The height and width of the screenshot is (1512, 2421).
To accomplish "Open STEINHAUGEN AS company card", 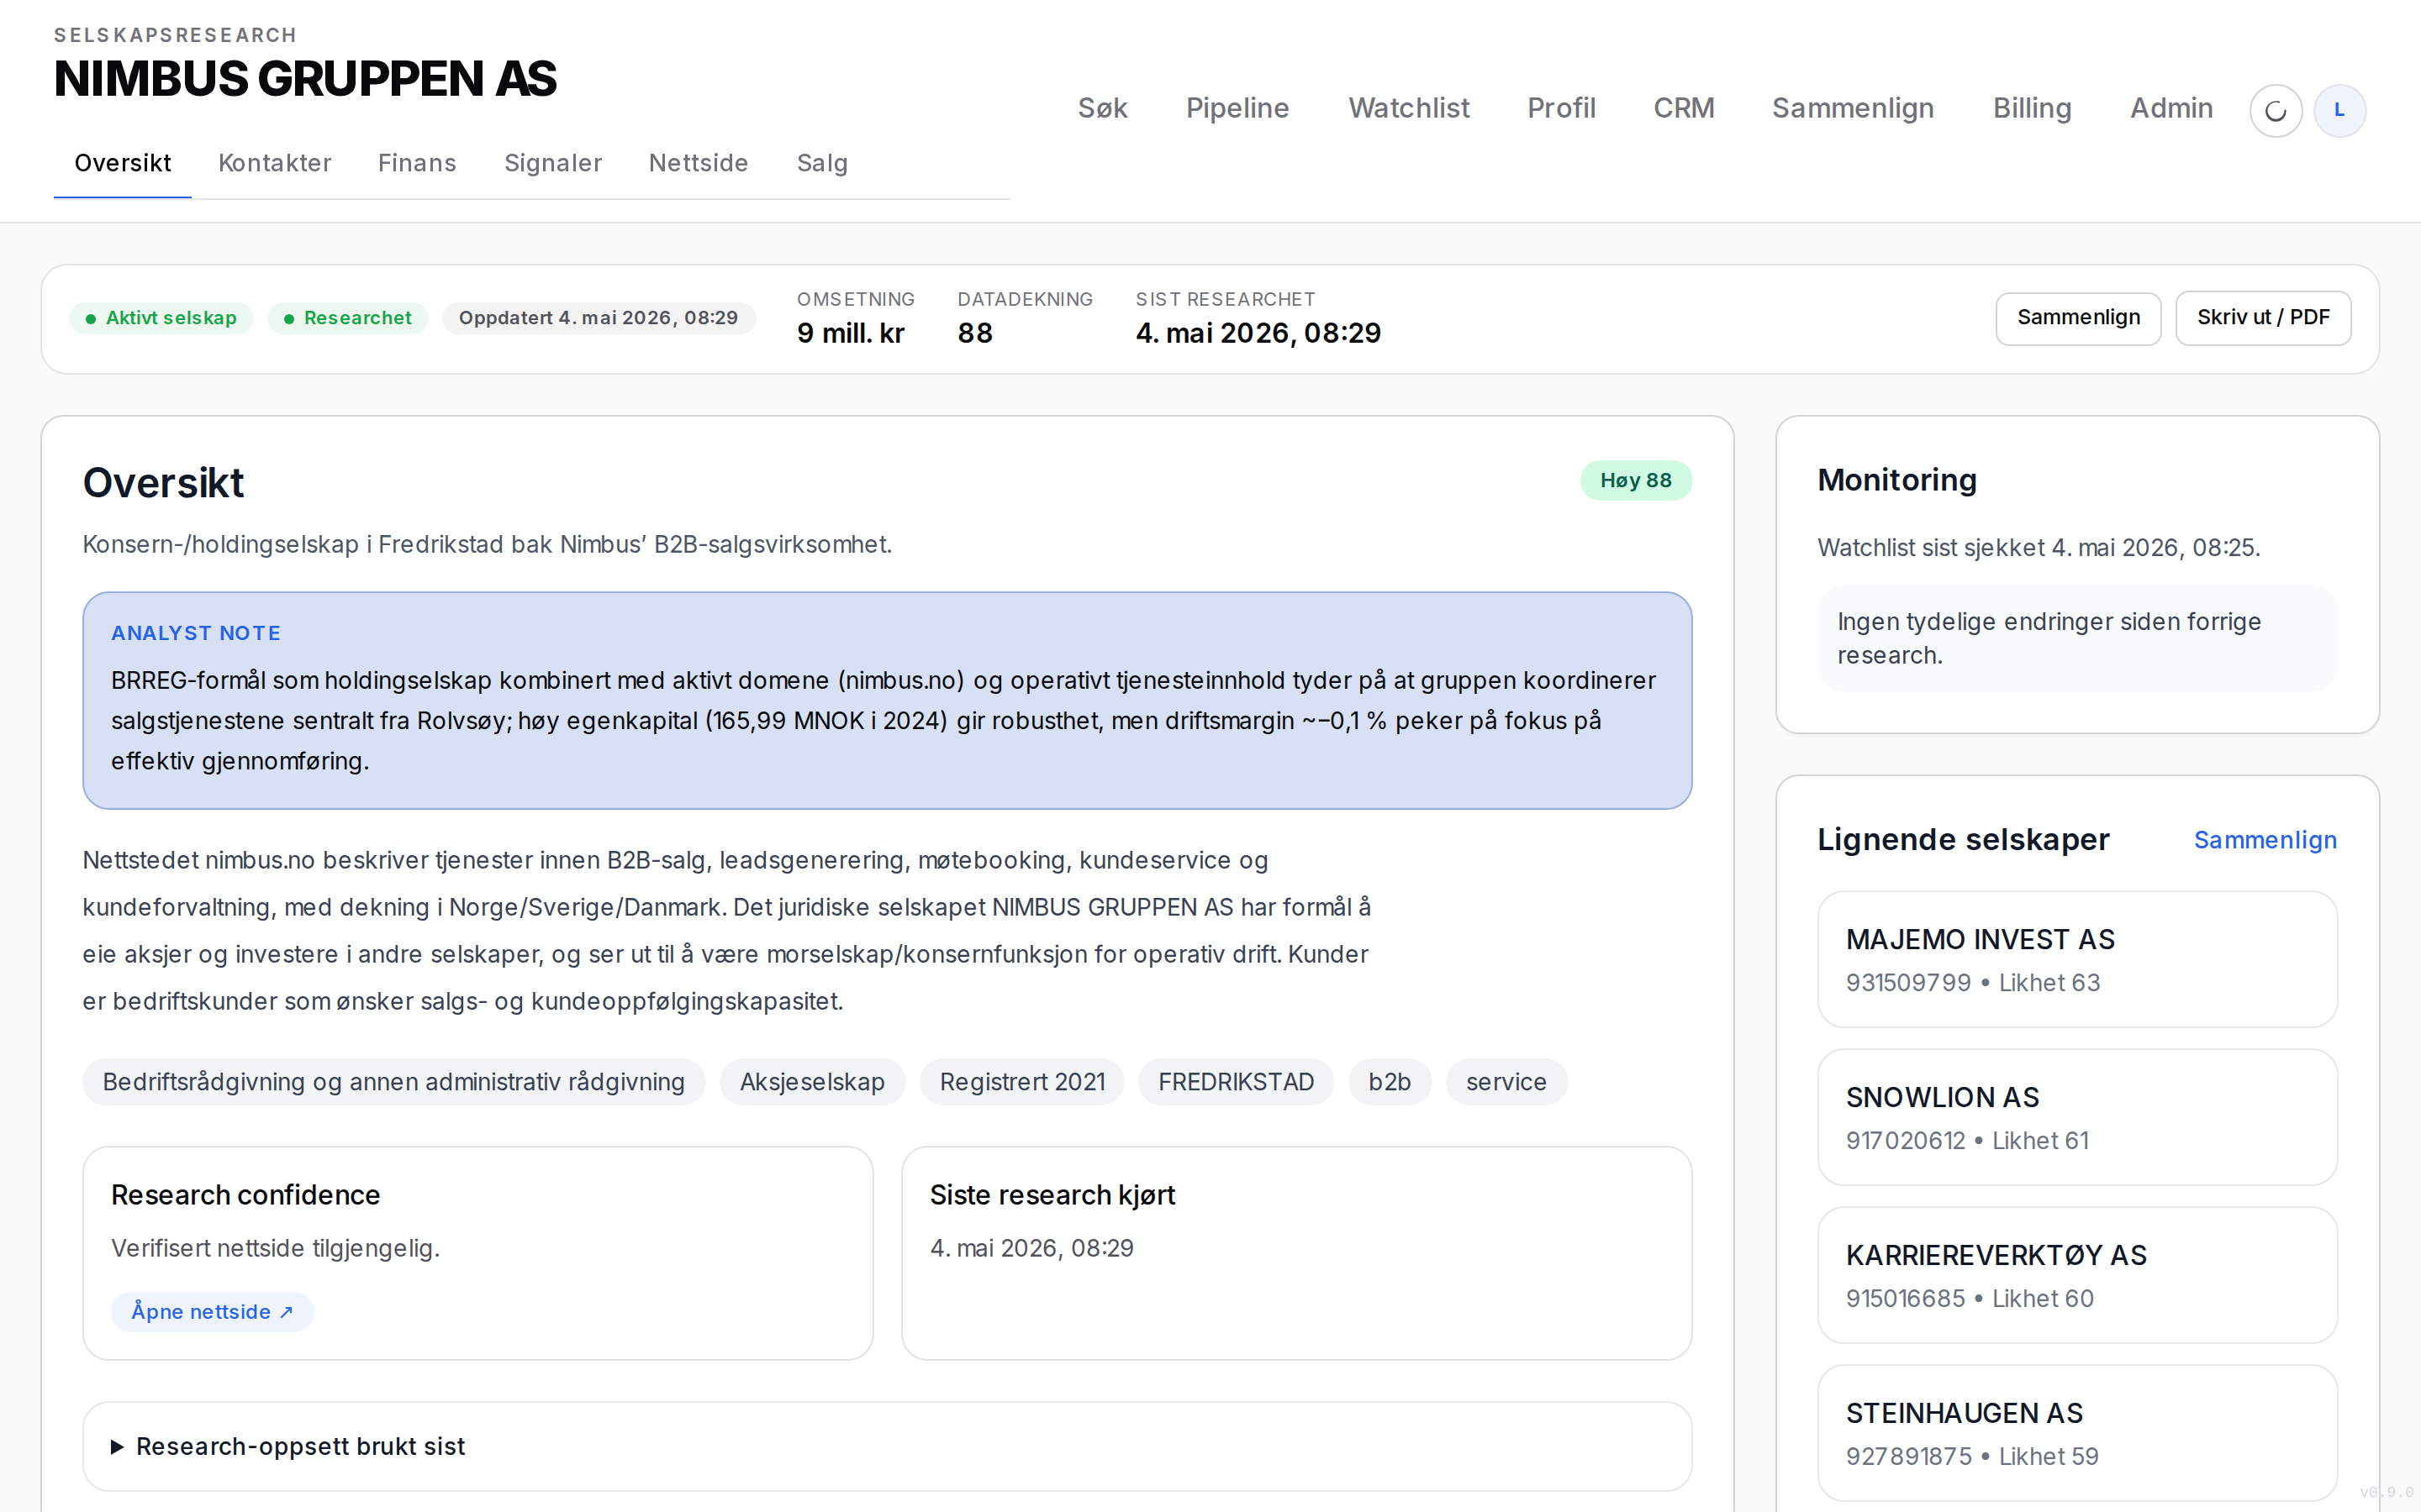I will (2077, 1433).
